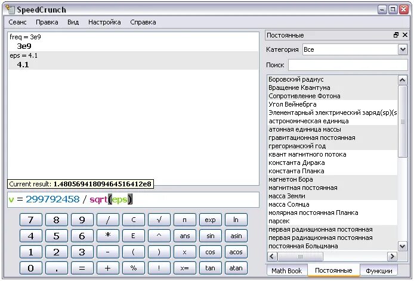Click the square root key
Screen dimensions: 414x281
click(159, 220)
